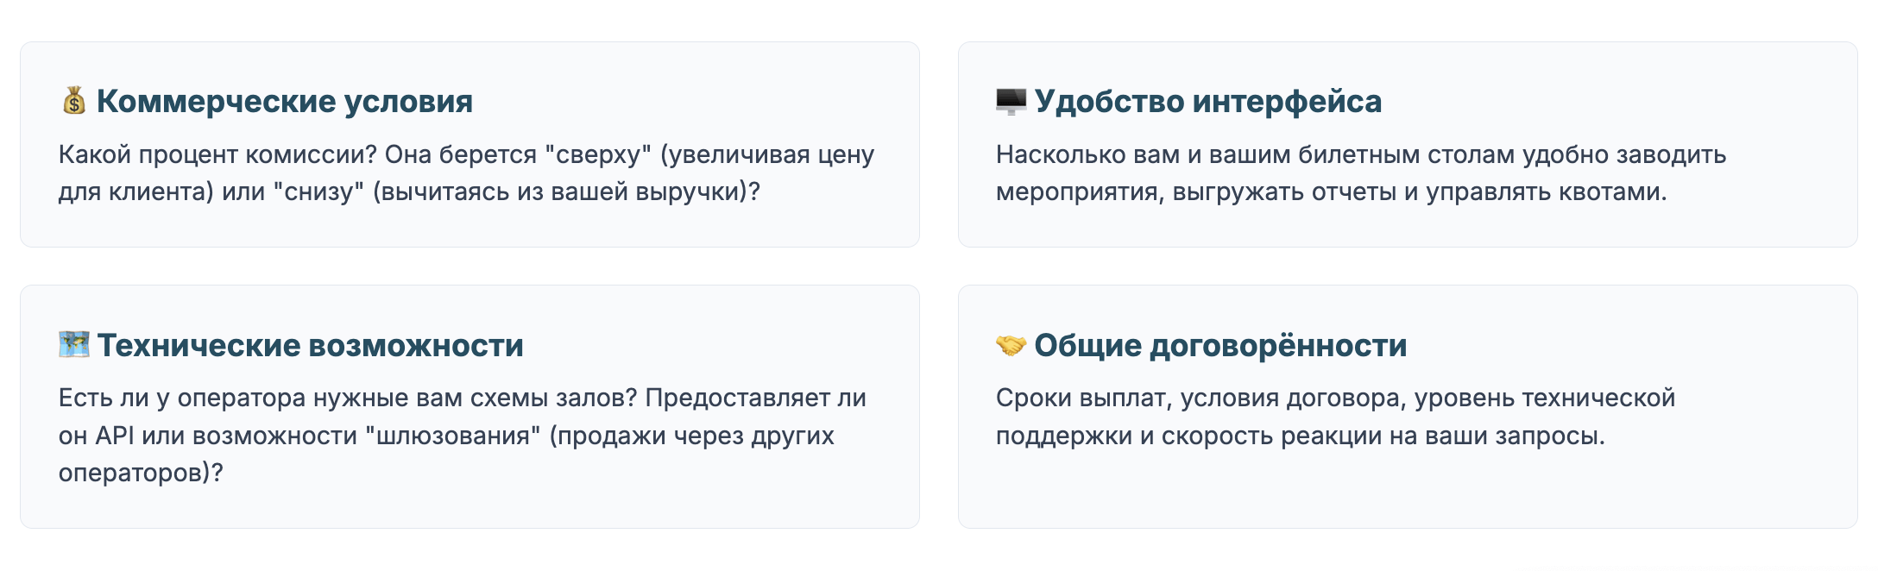Click the word "API" in the description
The height and width of the screenshot is (571, 1878).
tap(115, 436)
